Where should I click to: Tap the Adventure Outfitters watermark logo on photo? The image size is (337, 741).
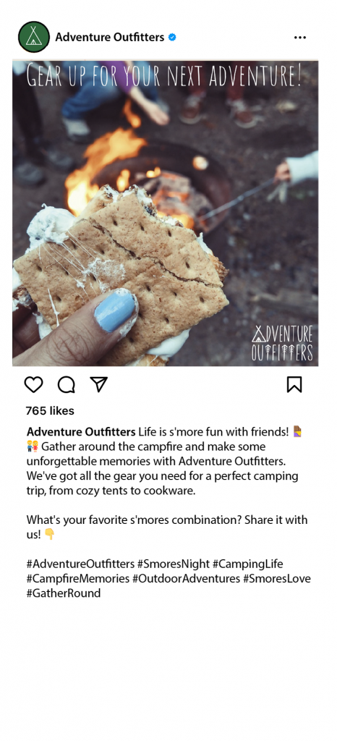282,343
